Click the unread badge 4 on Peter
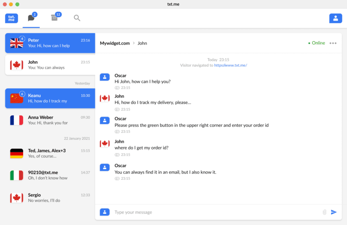347x225 pixels. [22, 39]
